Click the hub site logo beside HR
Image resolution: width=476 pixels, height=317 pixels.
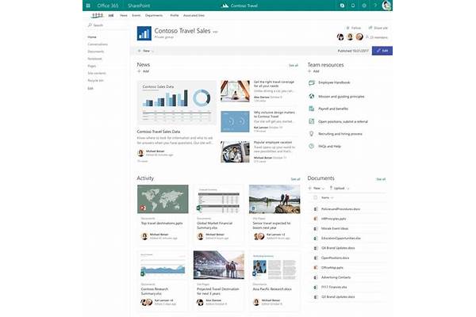98,15
